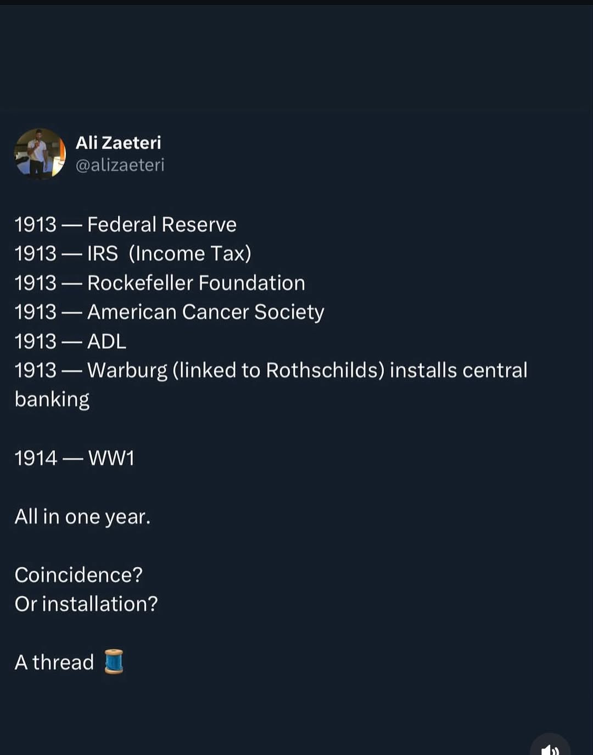Open the @alizaeteri handle link
The width and height of the screenshot is (593, 755).
[x=120, y=165]
